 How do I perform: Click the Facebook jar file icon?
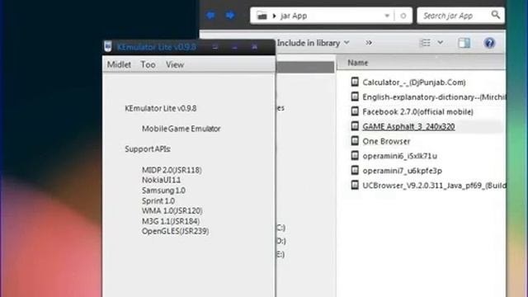tap(355, 111)
